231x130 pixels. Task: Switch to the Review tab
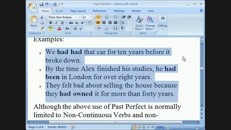tap(136, 11)
